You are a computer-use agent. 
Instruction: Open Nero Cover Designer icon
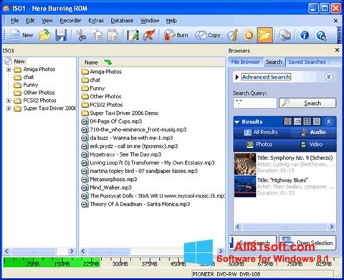pyautogui.click(x=133, y=35)
